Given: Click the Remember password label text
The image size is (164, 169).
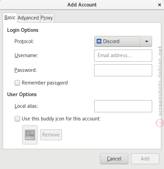Looking at the screenshot, I should pyautogui.click(x=45, y=83).
